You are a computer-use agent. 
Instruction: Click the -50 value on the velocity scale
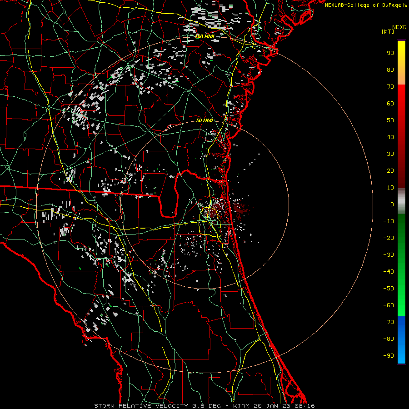(389, 289)
